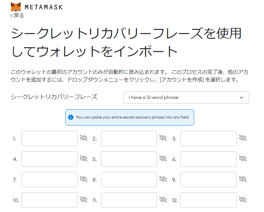The height and width of the screenshot is (212, 264).
Task: Focus recovery word field 5
Action: pyautogui.click(x=129, y=159)
